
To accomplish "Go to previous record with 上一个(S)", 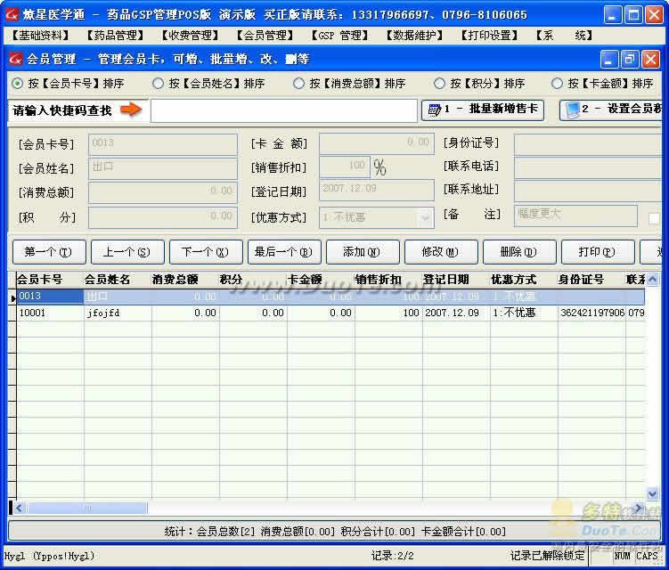I will point(127,252).
